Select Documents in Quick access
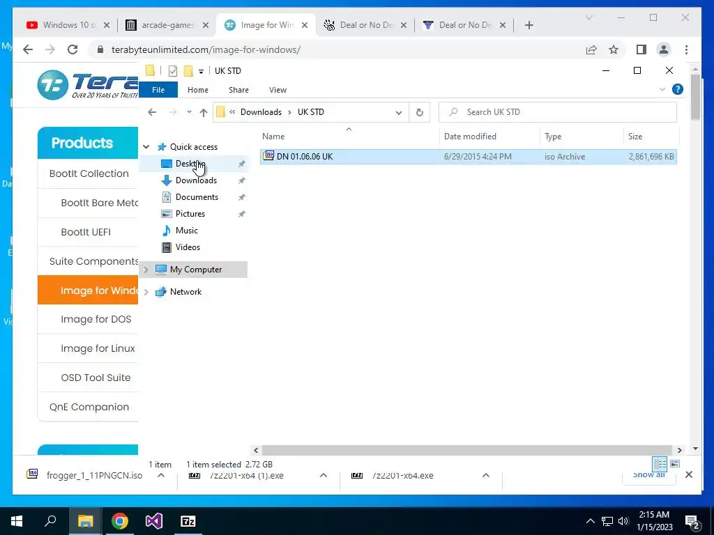Screen dimensions: 714x535 [197, 197]
